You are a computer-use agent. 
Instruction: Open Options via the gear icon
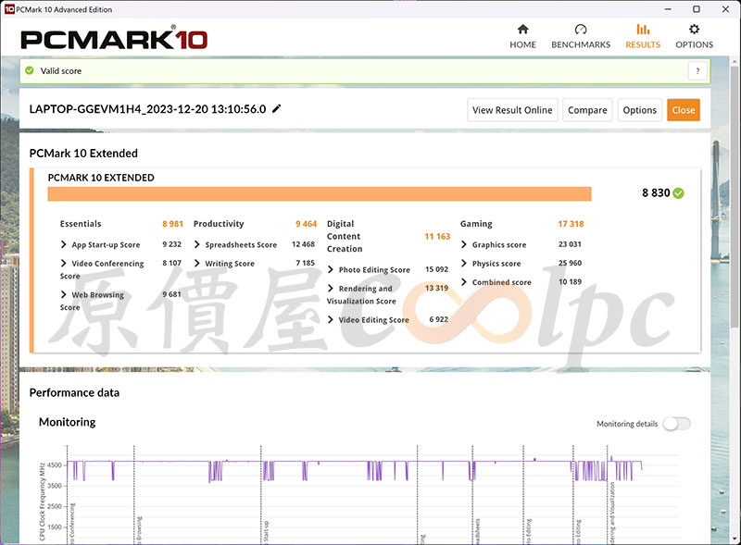(x=694, y=30)
